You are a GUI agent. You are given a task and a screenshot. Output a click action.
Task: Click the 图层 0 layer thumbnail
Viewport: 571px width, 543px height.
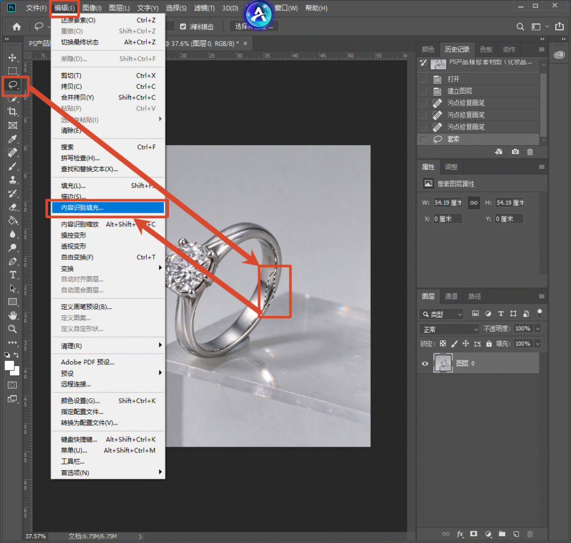pos(443,363)
